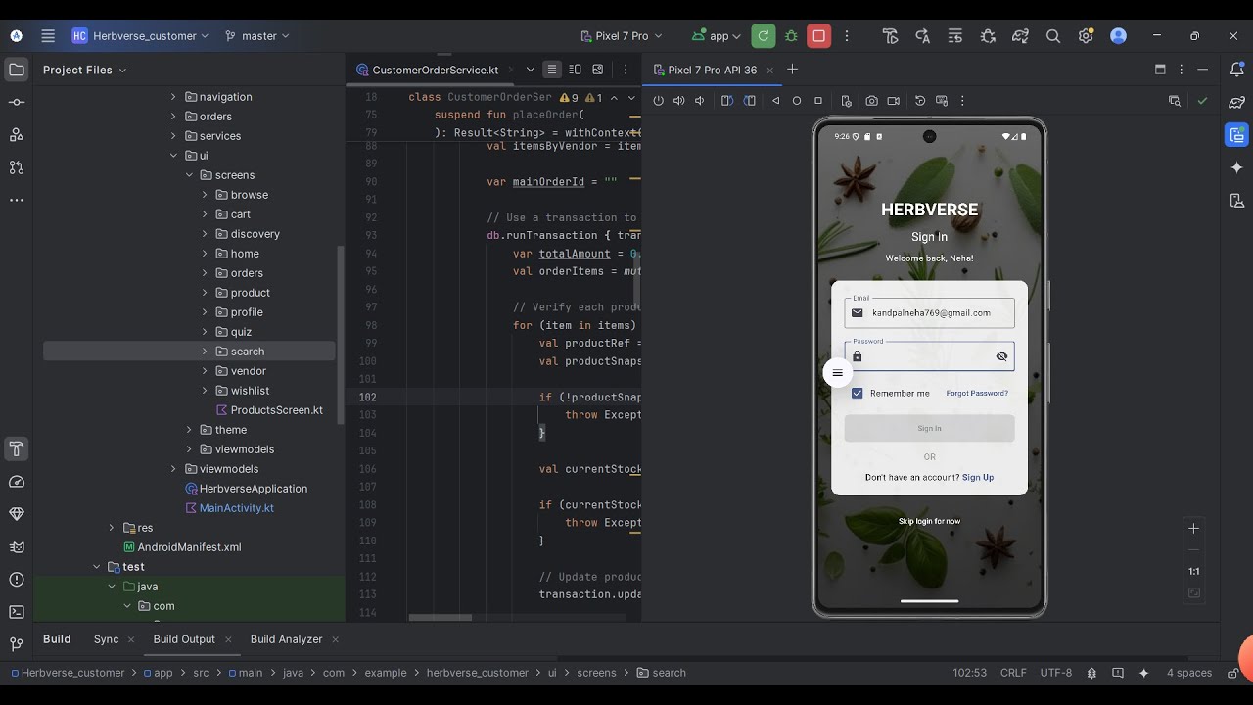This screenshot has width=1253, height=705.
Task: Open MainActivity.kt in project tree
Action: point(236,508)
